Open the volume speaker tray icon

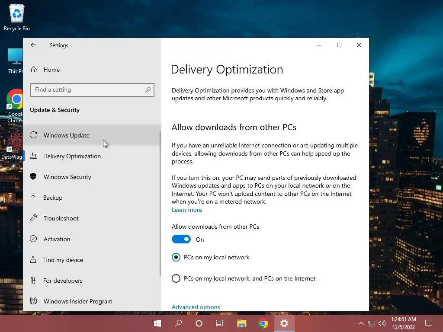coord(382,323)
